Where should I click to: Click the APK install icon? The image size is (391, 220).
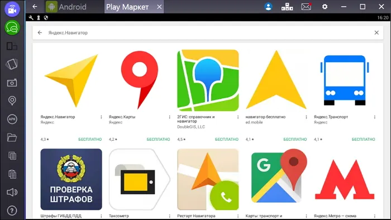point(12,119)
